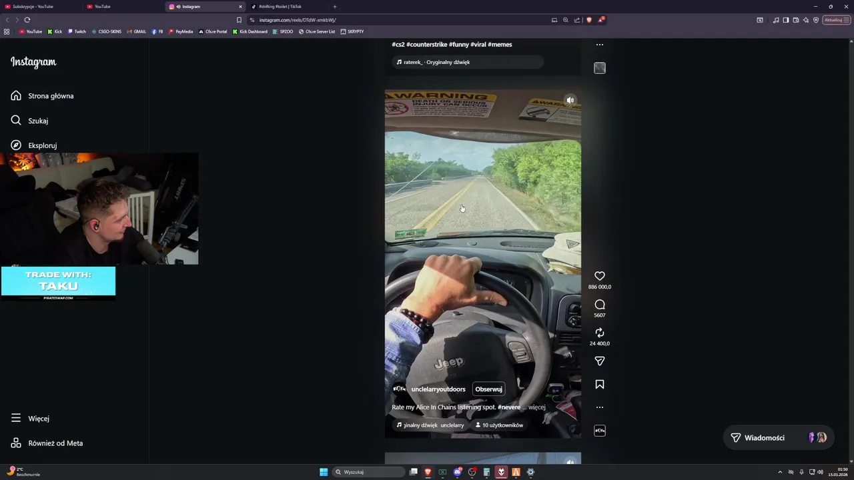Toggle the browser sidebar panel icon
Viewport: 854px width, 480px height.
tap(785, 20)
